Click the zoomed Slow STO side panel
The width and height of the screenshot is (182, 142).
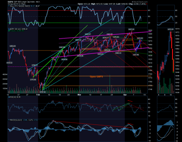point(166,16)
